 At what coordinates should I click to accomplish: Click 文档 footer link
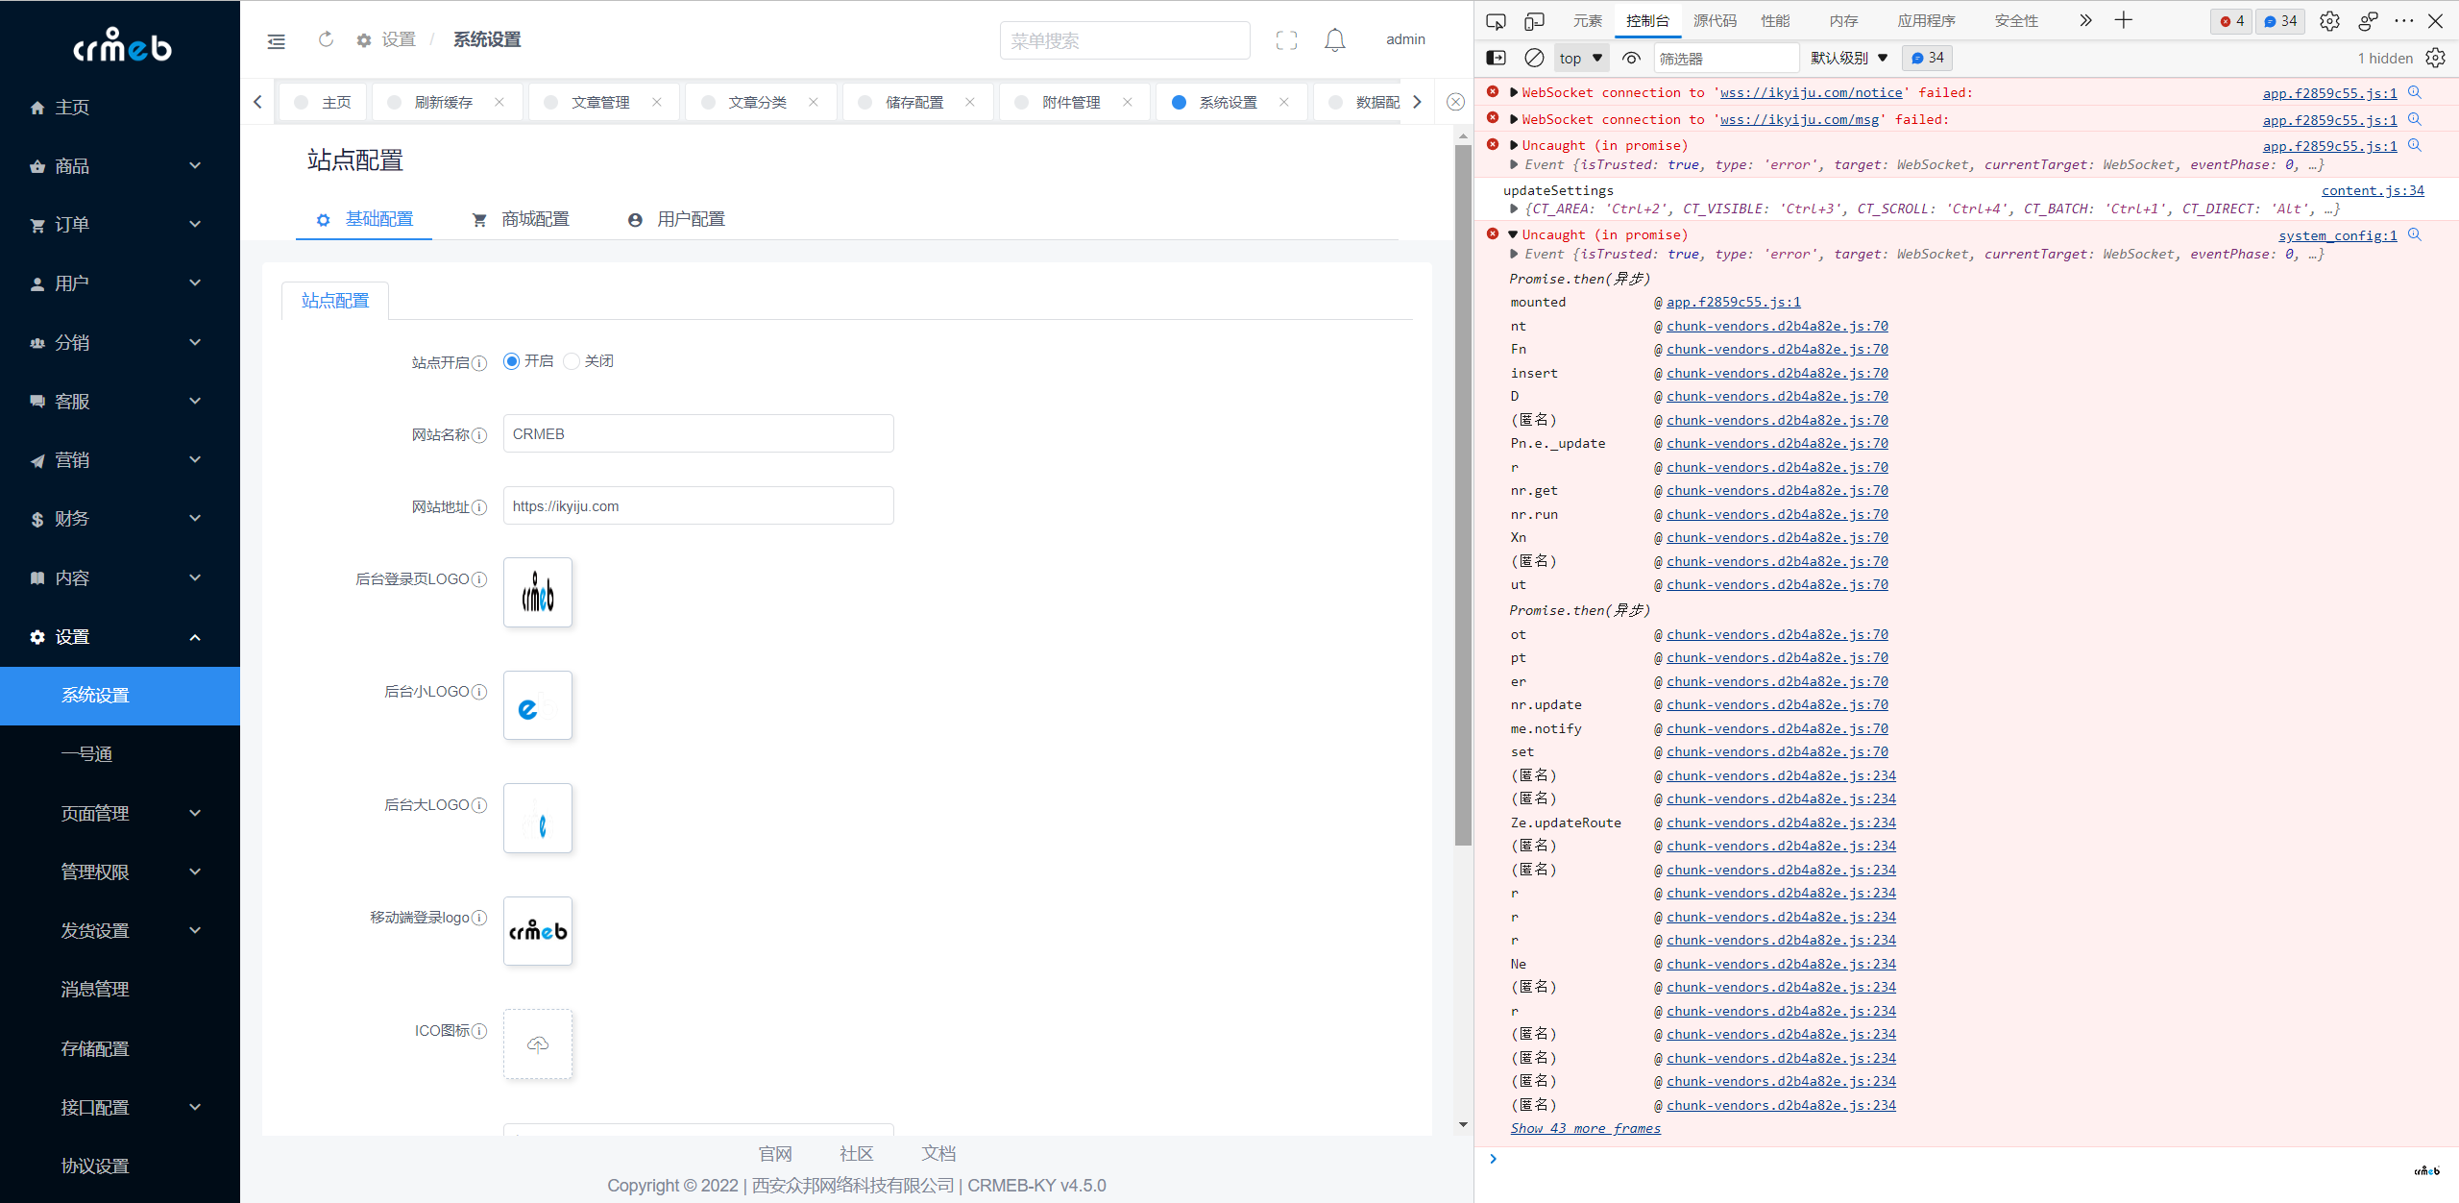point(938,1153)
